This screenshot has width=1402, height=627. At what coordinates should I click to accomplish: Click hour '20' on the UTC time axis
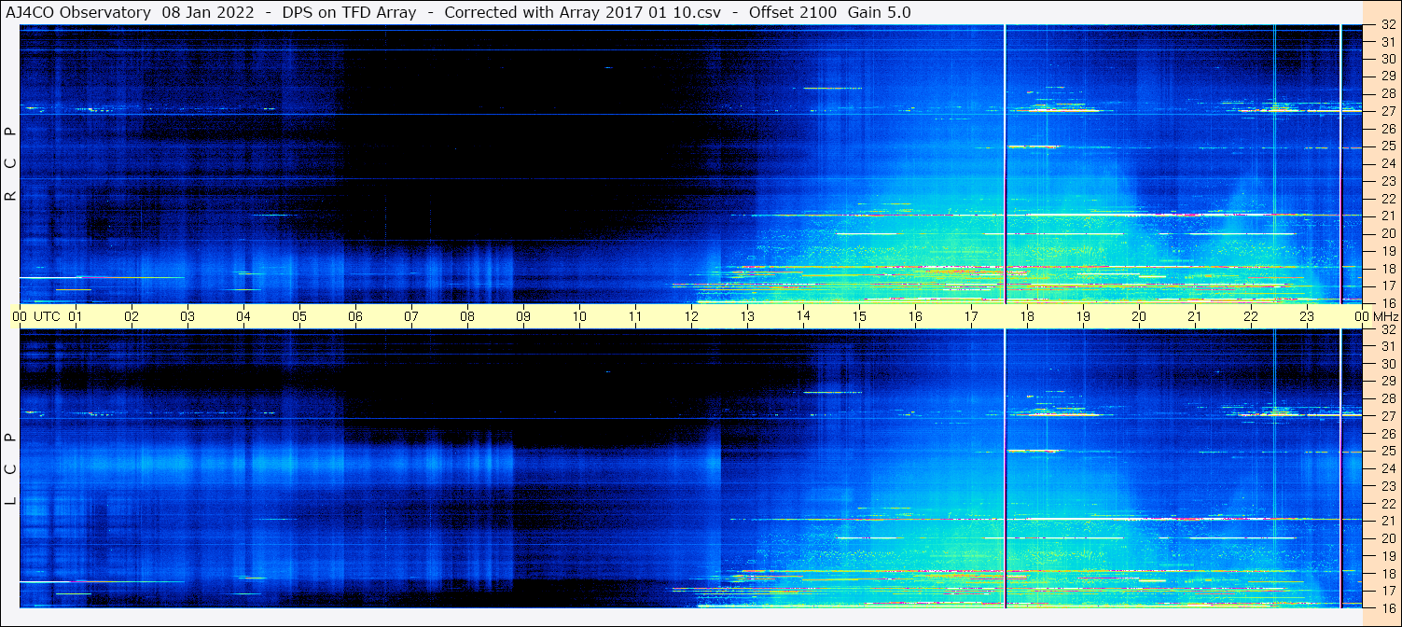pos(1139,316)
